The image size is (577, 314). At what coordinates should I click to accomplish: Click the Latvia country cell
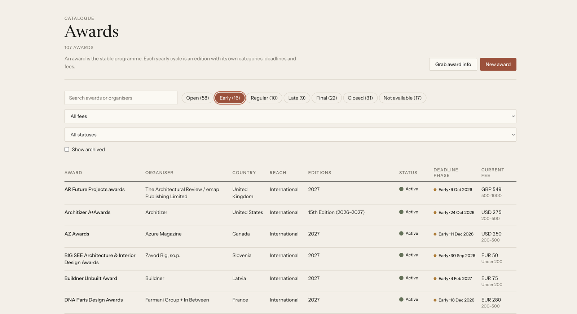239,278
